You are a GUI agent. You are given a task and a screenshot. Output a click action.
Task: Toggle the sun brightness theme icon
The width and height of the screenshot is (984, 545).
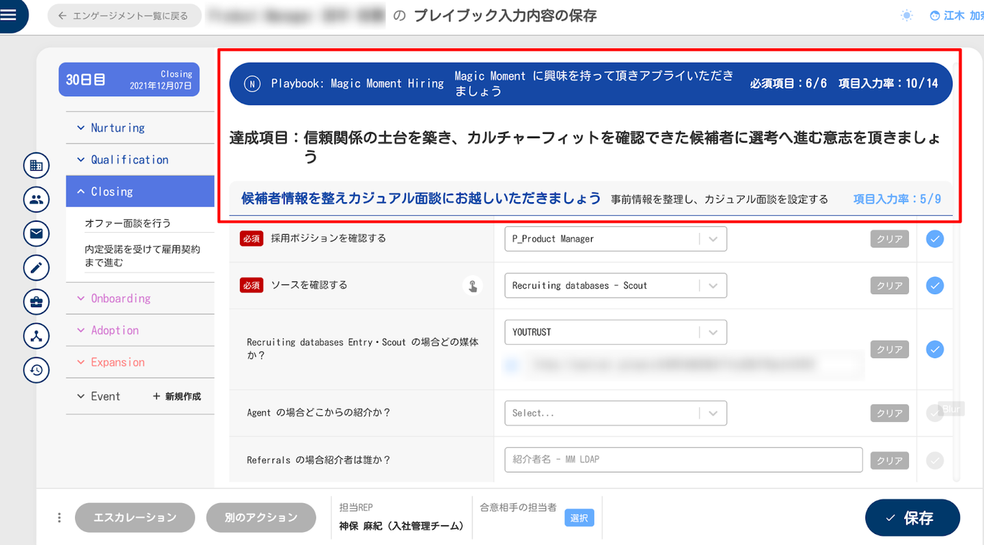pos(906,15)
